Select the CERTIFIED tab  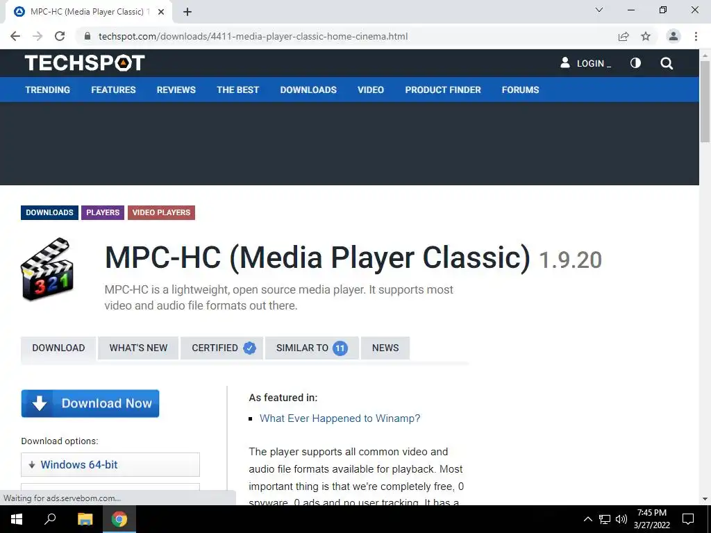(221, 348)
